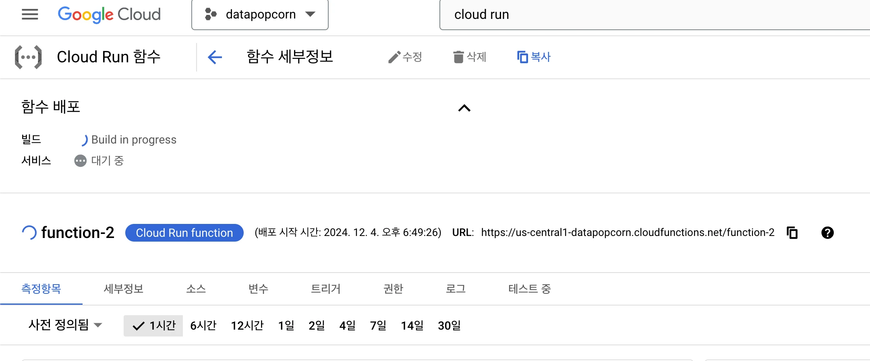Viewport: 870px width, 361px height.
Task: Click the function-2 URL text
Action: pos(628,232)
